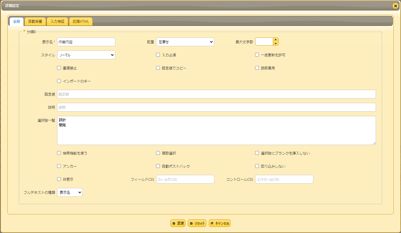
Task: Toggle the アンカー checkbox
Action: click(x=59, y=166)
